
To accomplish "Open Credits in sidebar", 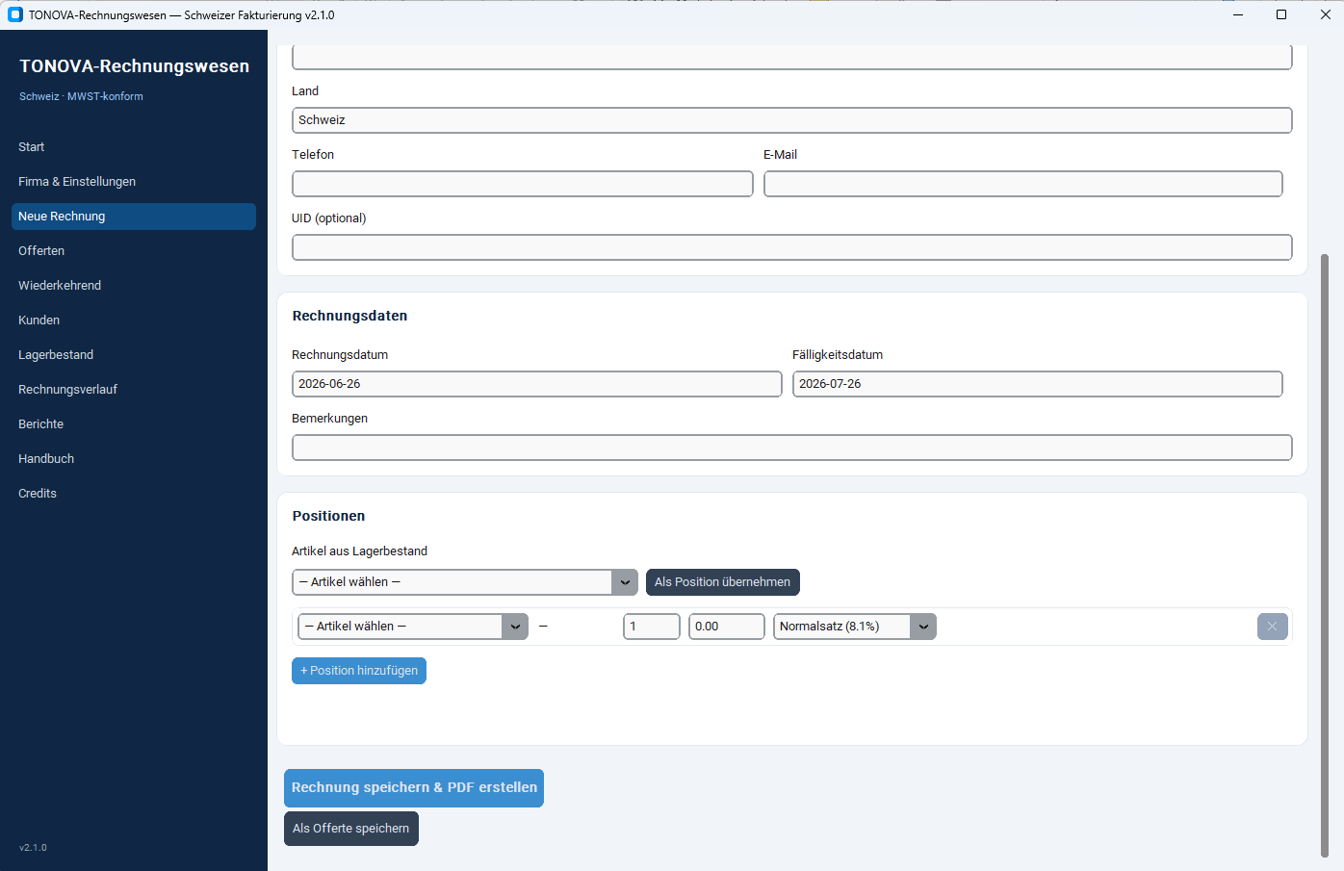I will point(134,494).
